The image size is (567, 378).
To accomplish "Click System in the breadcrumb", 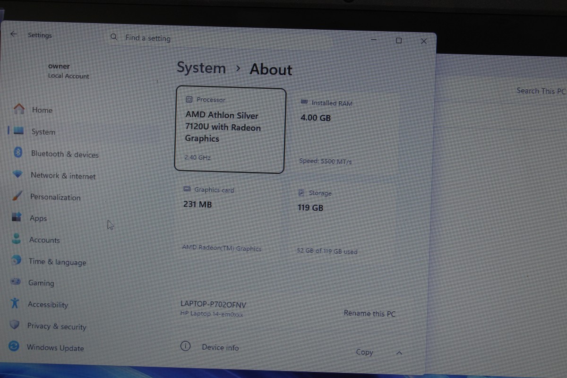I will (x=201, y=68).
